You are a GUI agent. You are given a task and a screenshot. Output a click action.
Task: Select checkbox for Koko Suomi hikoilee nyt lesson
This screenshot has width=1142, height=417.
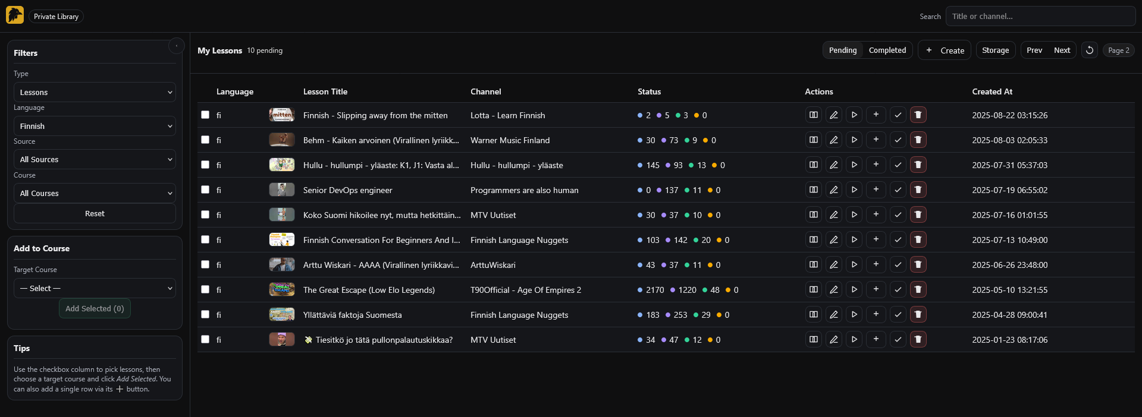point(205,214)
